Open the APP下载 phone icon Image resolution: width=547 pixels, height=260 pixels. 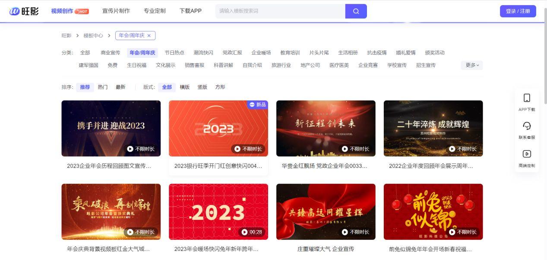point(526,98)
